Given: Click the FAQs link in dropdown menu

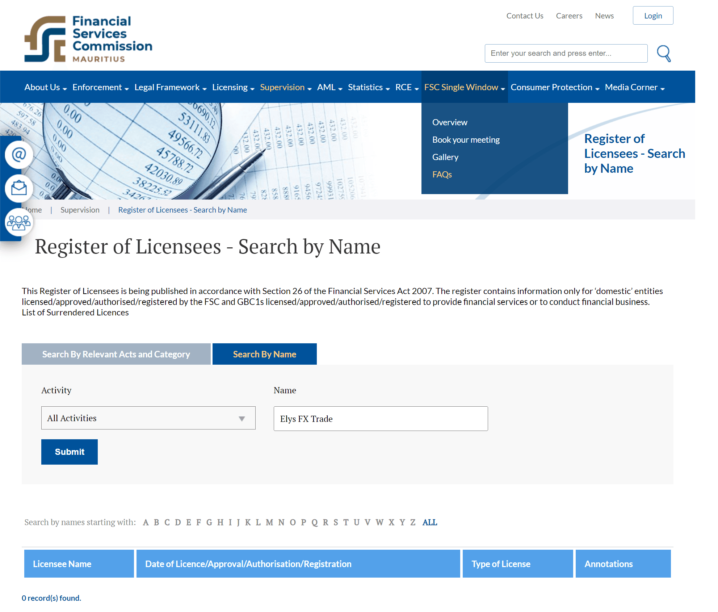Looking at the screenshot, I should (x=442, y=174).
